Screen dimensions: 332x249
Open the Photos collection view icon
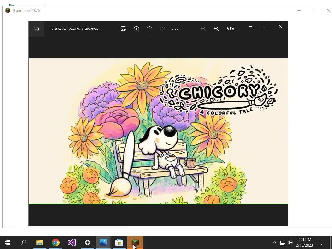36,29
